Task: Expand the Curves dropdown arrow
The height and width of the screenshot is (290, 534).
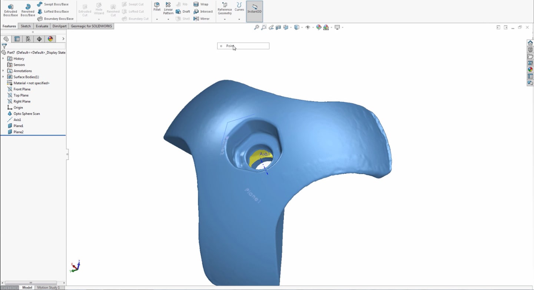Action: [x=239, y=19]
